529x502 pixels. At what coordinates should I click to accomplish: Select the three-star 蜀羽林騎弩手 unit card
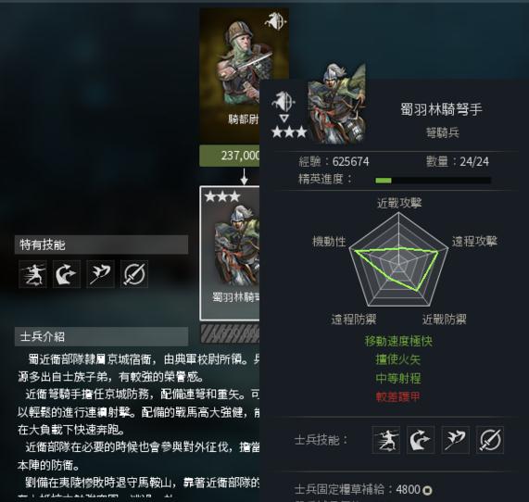coord(230,253)
